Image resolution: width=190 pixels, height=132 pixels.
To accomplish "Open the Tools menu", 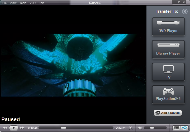I will [x=23, y=3].
